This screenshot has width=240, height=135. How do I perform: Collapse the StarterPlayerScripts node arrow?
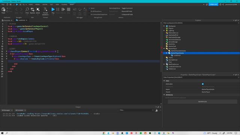pos(166,53)
